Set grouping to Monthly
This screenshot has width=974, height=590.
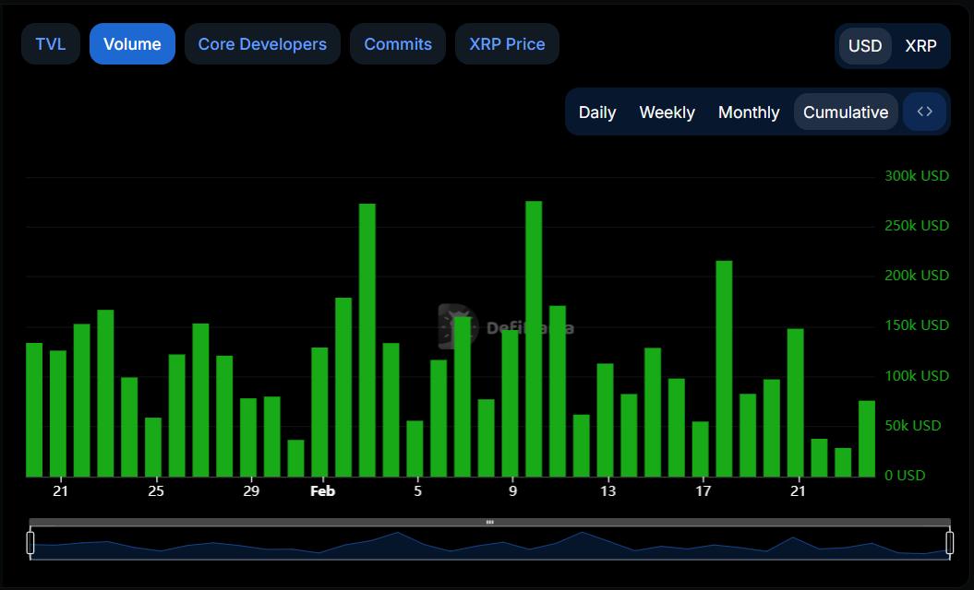749,112
